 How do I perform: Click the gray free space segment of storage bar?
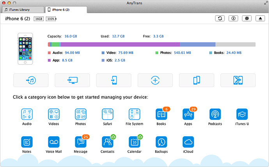(x=235, y=44)
